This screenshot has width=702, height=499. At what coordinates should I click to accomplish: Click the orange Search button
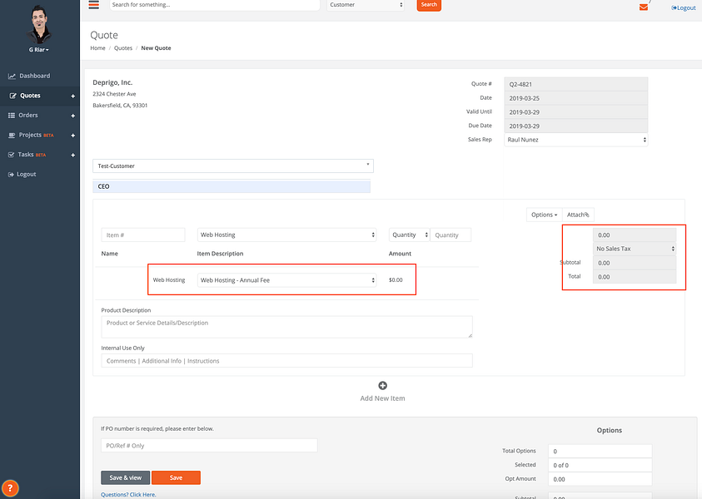pyautogui.click(x=429, y=5)
